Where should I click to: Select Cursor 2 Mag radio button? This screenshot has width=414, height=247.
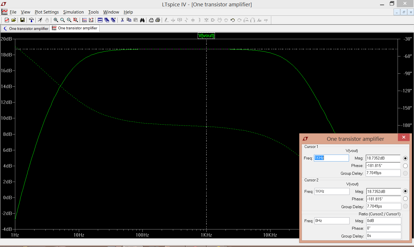pos(405,191)
